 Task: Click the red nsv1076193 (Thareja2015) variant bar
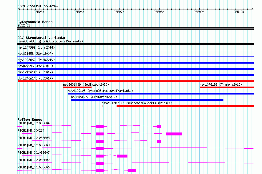[227, 87]
